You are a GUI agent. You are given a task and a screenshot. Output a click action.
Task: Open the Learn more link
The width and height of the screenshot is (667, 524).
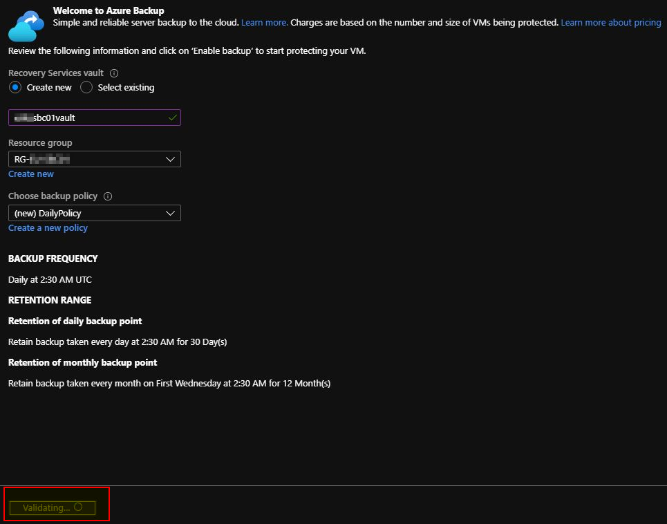click(264, 23)
